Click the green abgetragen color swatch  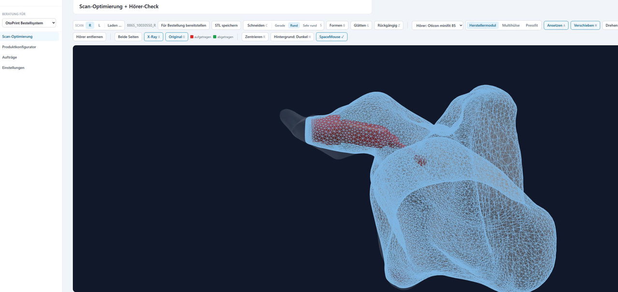click(x=215, y=37)
